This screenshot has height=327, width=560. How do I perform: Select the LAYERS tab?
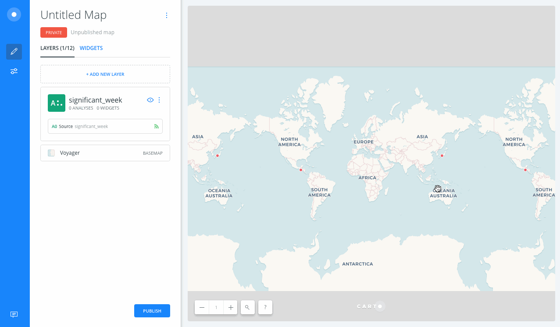coord(57,48)
